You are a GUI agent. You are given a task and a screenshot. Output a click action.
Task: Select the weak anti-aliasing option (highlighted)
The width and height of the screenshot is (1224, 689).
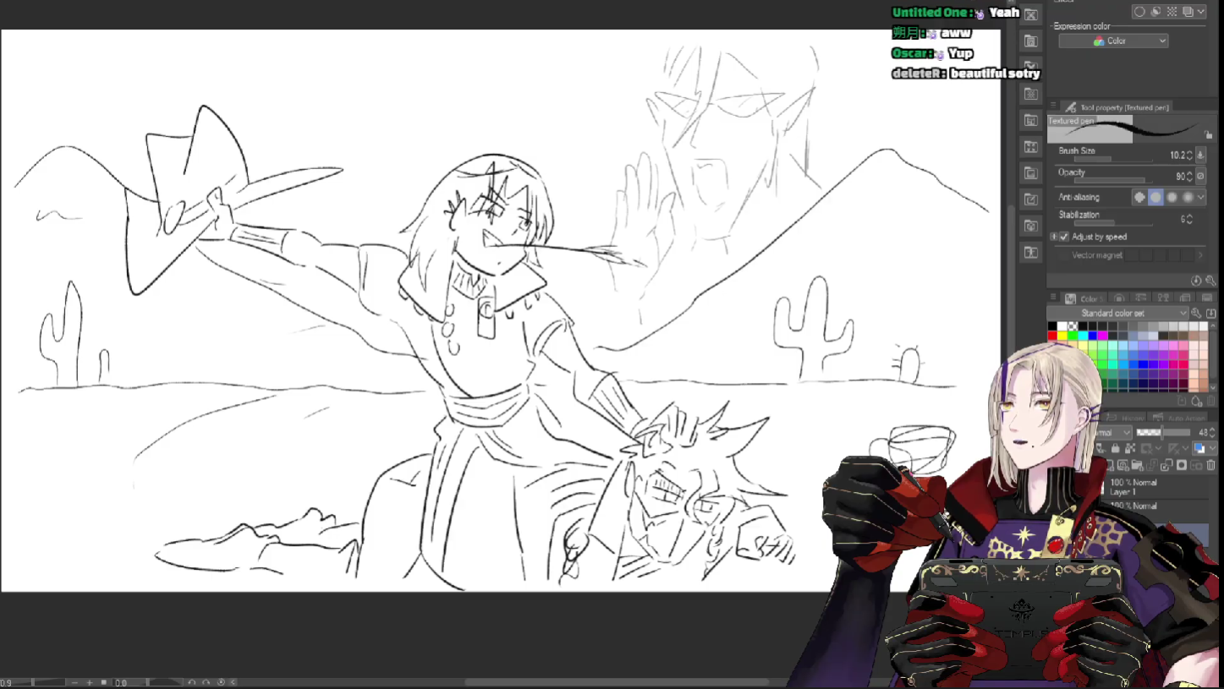click(x=1155, y=197)
